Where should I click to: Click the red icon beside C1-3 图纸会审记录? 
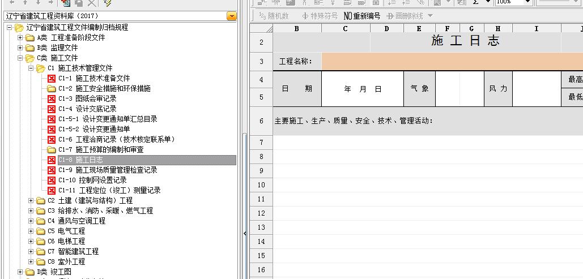(x=52, y=98)
